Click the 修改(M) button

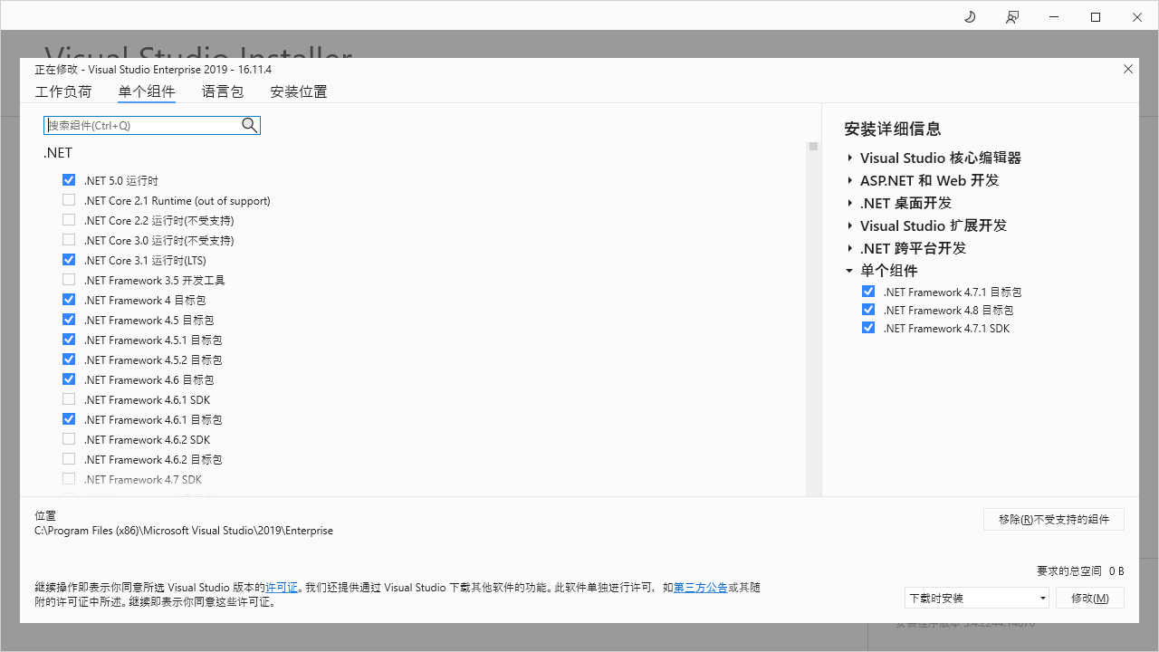point(1090,598)
